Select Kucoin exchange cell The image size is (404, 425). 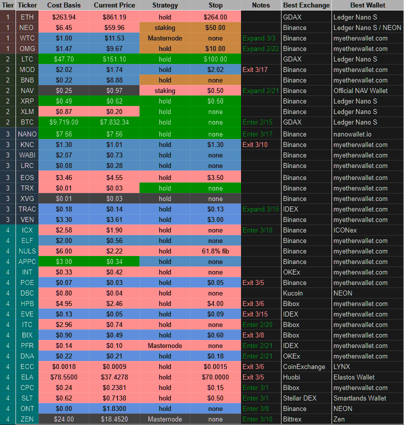pyautogui.click(x=306, y=293)
